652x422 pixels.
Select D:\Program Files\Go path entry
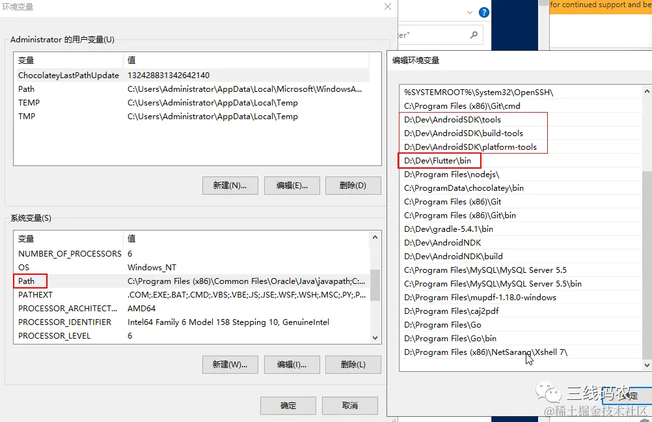click(x=521, y=326)
